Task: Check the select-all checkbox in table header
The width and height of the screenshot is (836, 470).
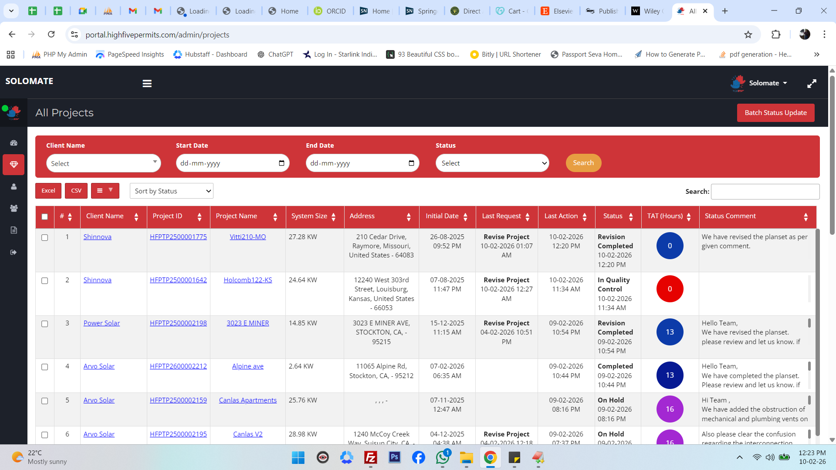Action: [x=44, y=216]
